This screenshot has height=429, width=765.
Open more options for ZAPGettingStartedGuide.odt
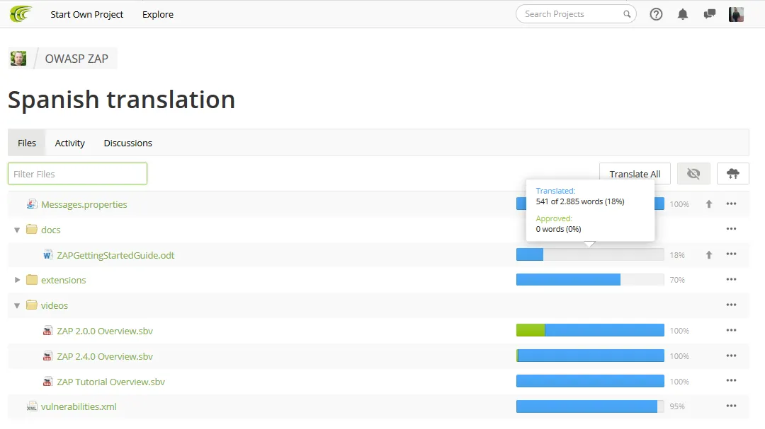pyautogui.click(x=731, y=254)
